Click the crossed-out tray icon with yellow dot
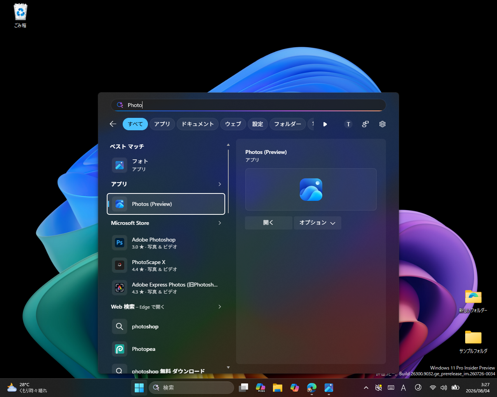The width and height of the screenshot is (497, 397). tap(379, 388)
